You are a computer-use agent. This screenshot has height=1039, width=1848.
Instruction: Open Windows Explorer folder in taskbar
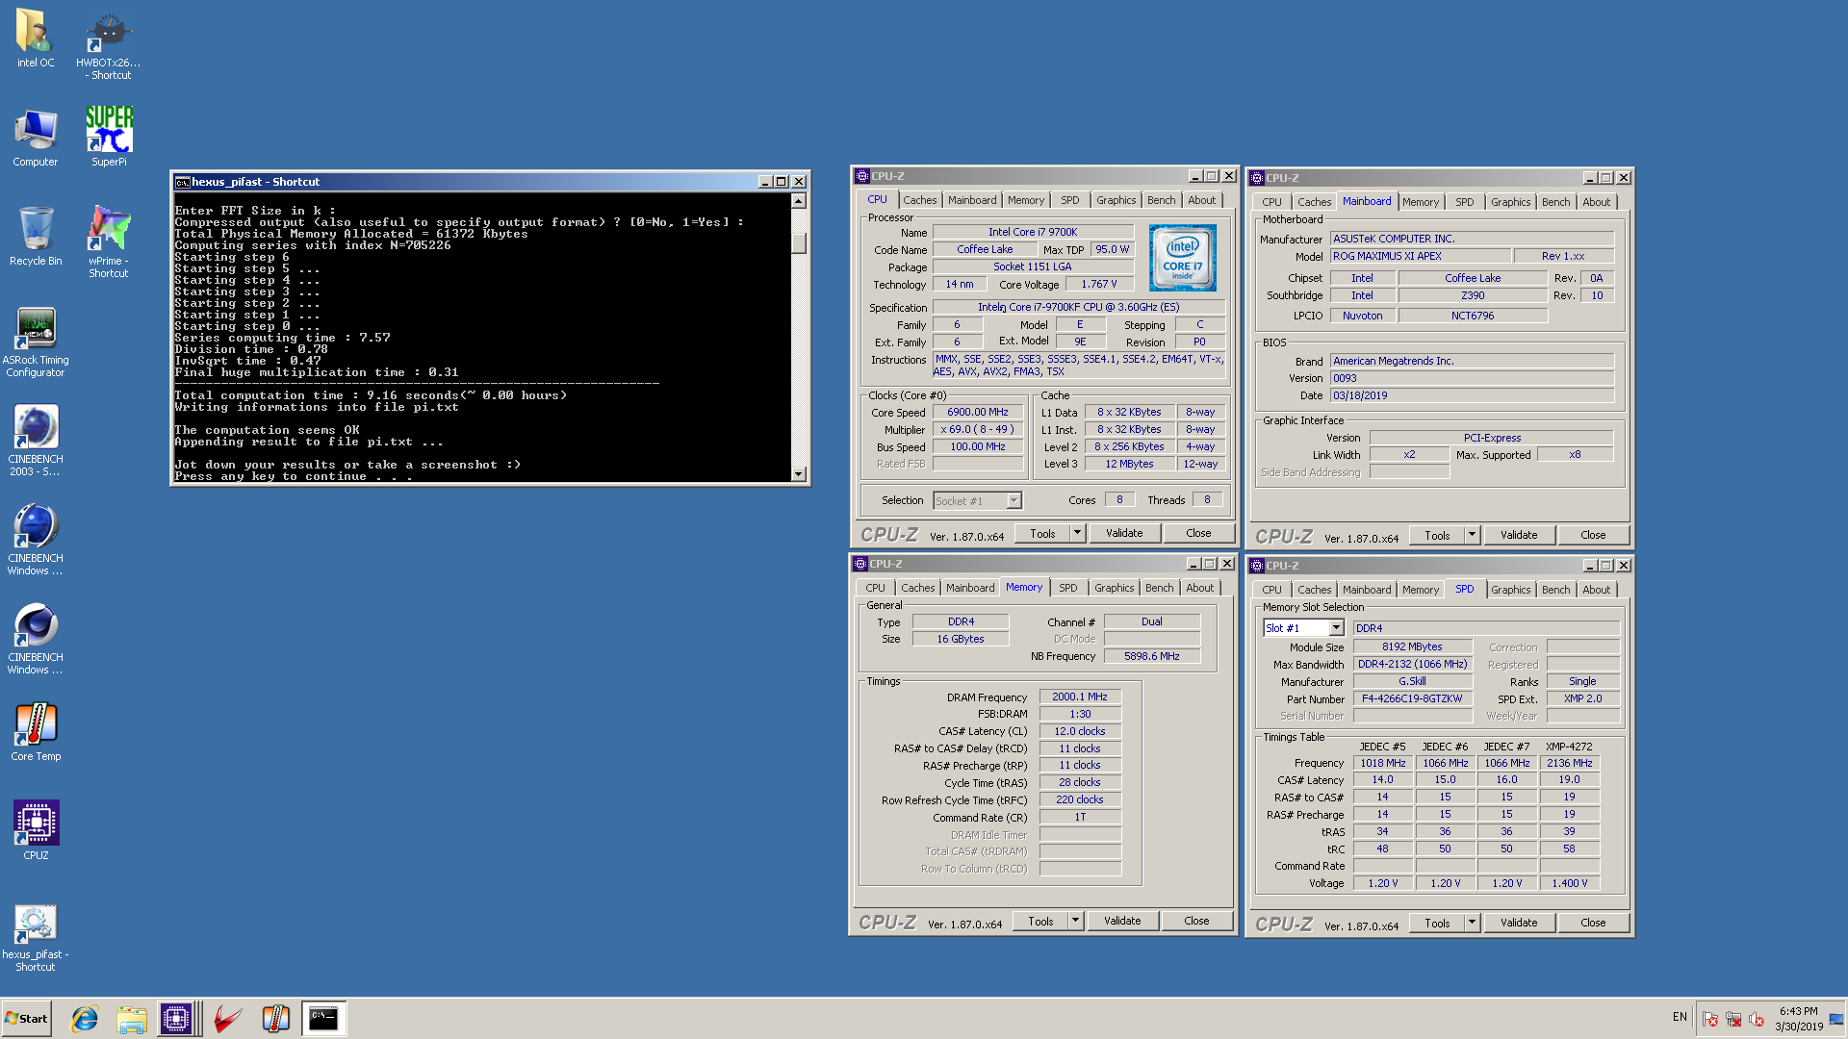pos(132,1019)
